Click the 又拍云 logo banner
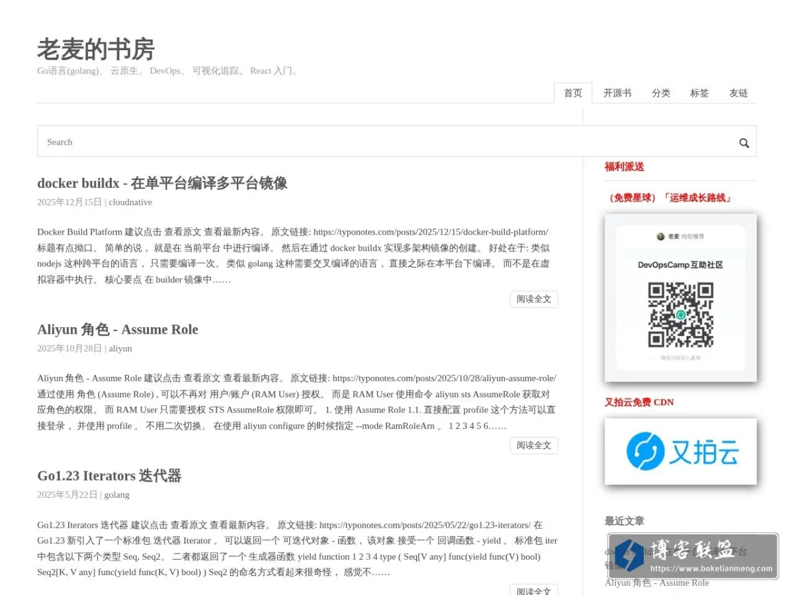The height and width of the screenshot is (595, 794). pyautogui.click(x=680, y=452)
